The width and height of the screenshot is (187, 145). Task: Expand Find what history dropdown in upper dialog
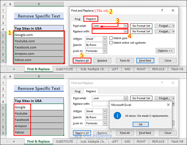click(x=125, y=26)
